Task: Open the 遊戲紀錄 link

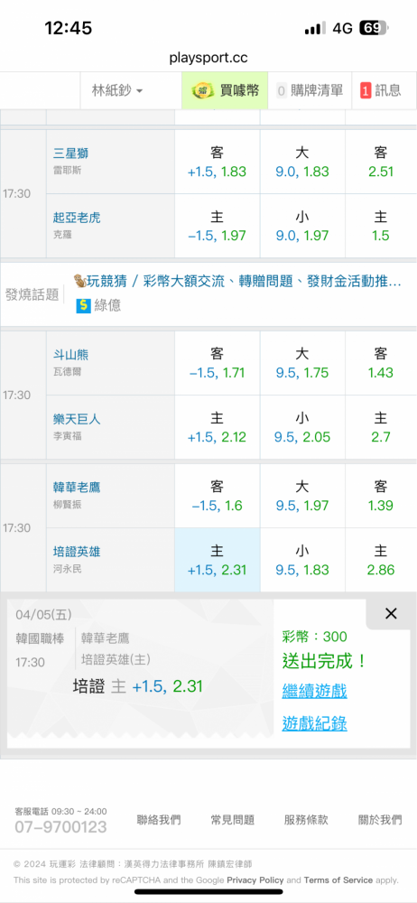Action: coord(314,723)
